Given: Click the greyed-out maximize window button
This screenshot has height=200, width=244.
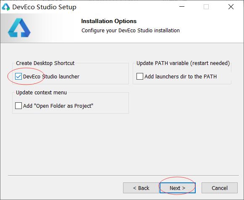Looking at the screenshot, I should 206,7.
